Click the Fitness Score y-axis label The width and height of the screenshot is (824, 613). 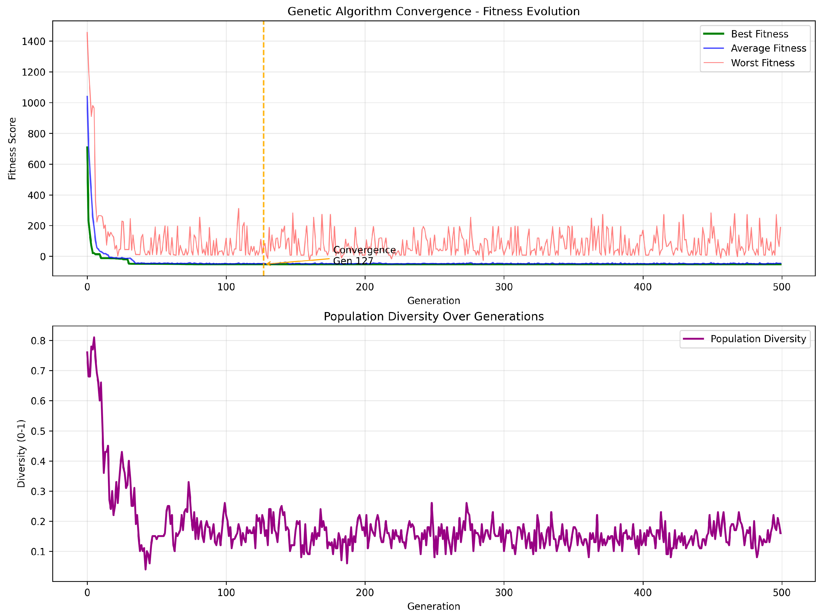click(x=13, y=148)
